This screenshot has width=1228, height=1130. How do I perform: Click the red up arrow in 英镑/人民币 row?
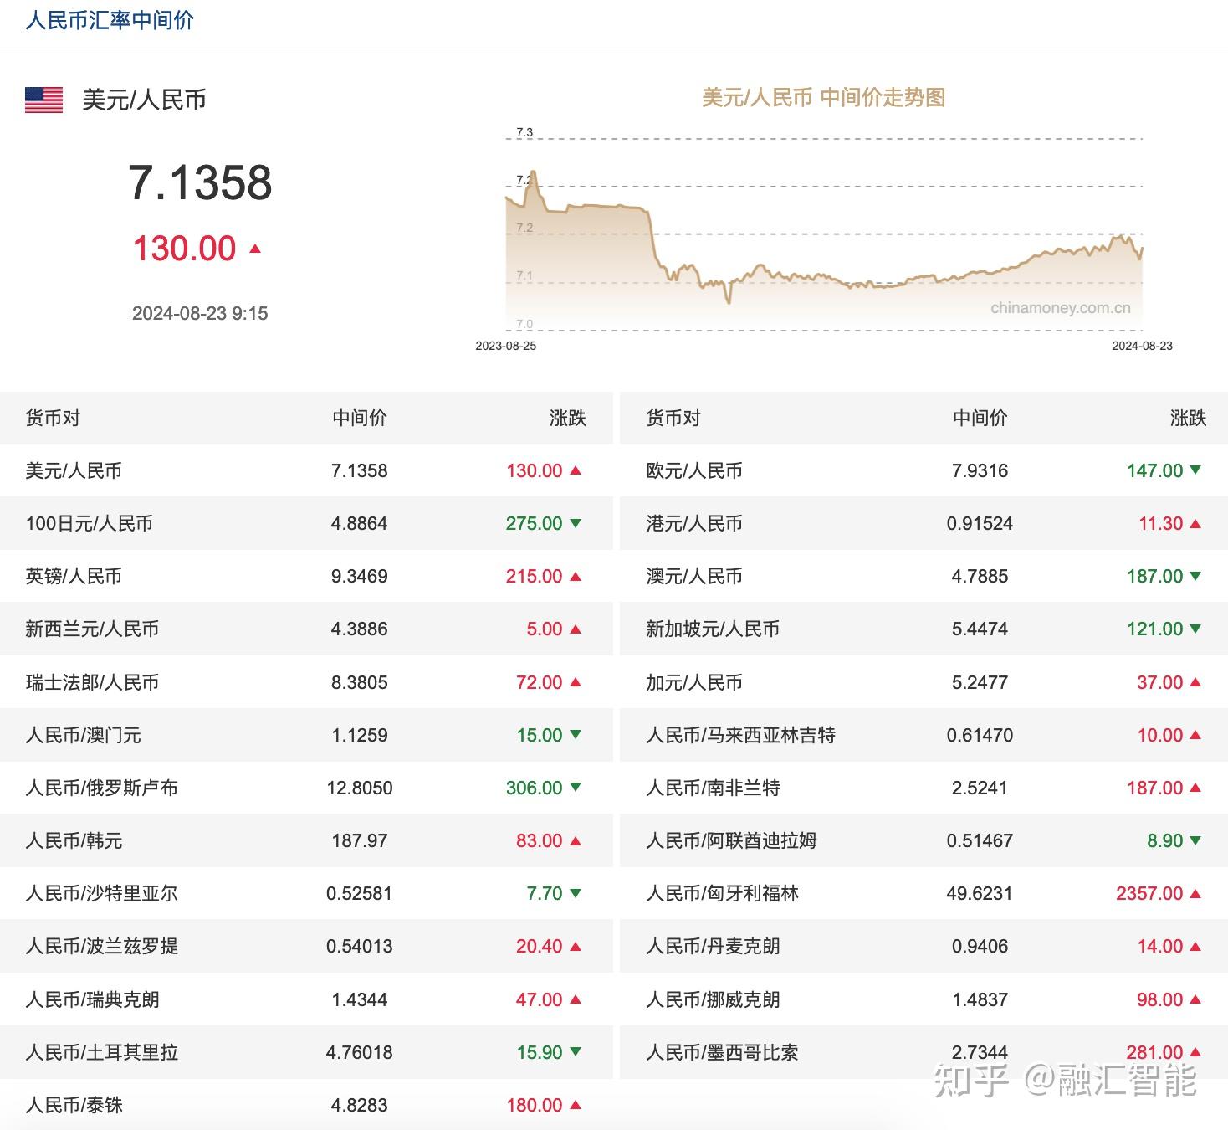click(x=576, y=576)
